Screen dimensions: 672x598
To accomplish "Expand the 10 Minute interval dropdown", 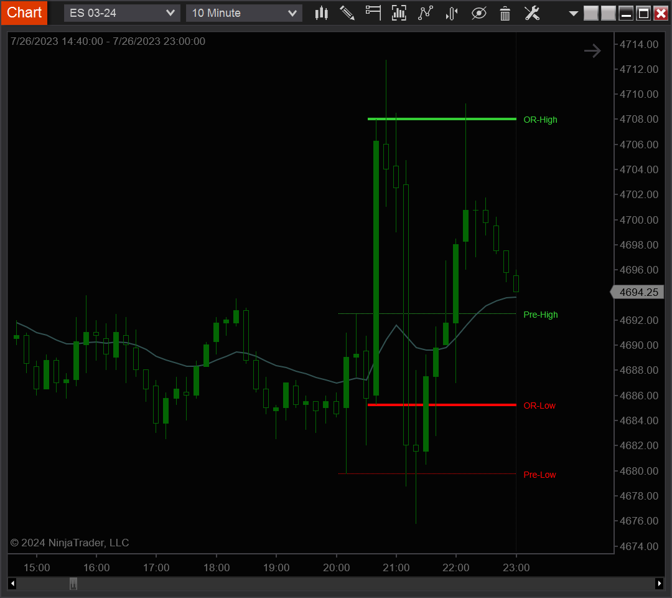I will [244, 13].
